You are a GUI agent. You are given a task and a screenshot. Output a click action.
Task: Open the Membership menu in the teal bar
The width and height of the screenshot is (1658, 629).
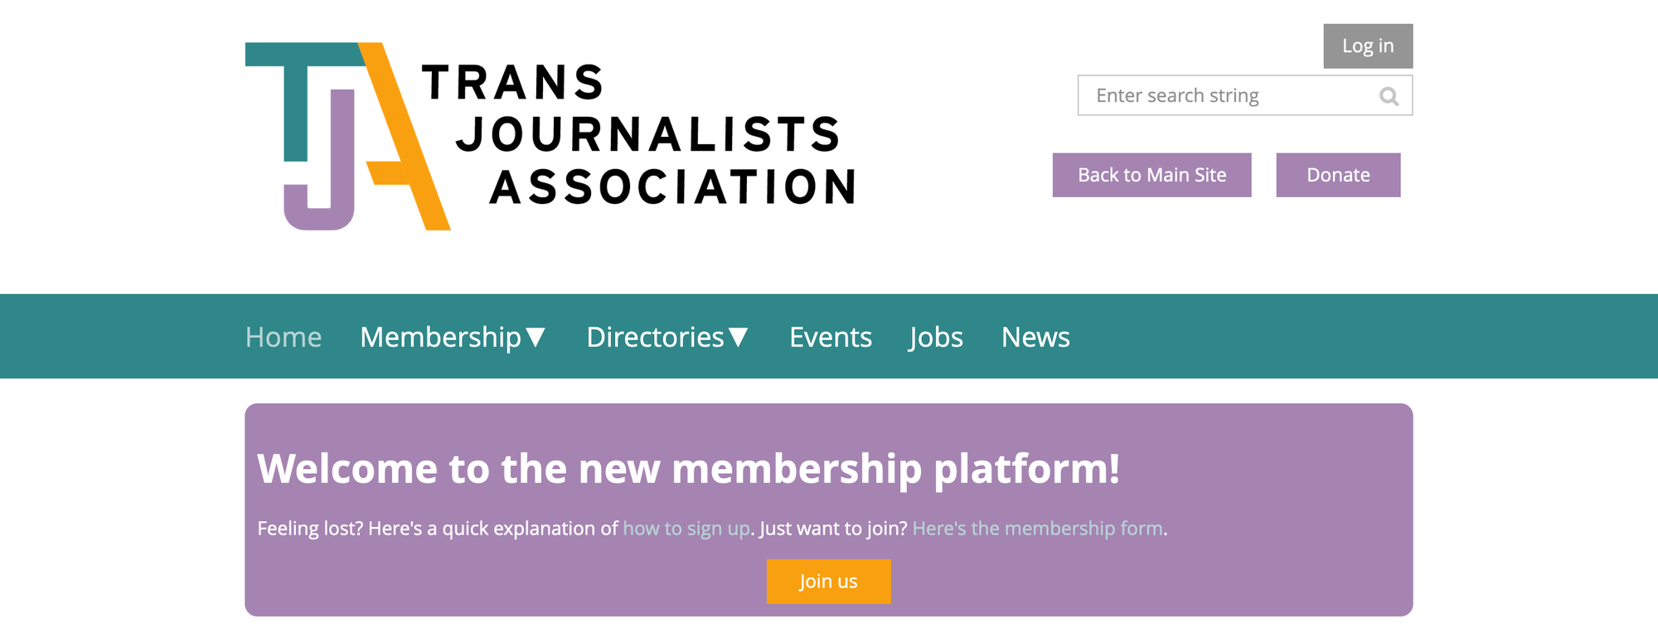440,337
